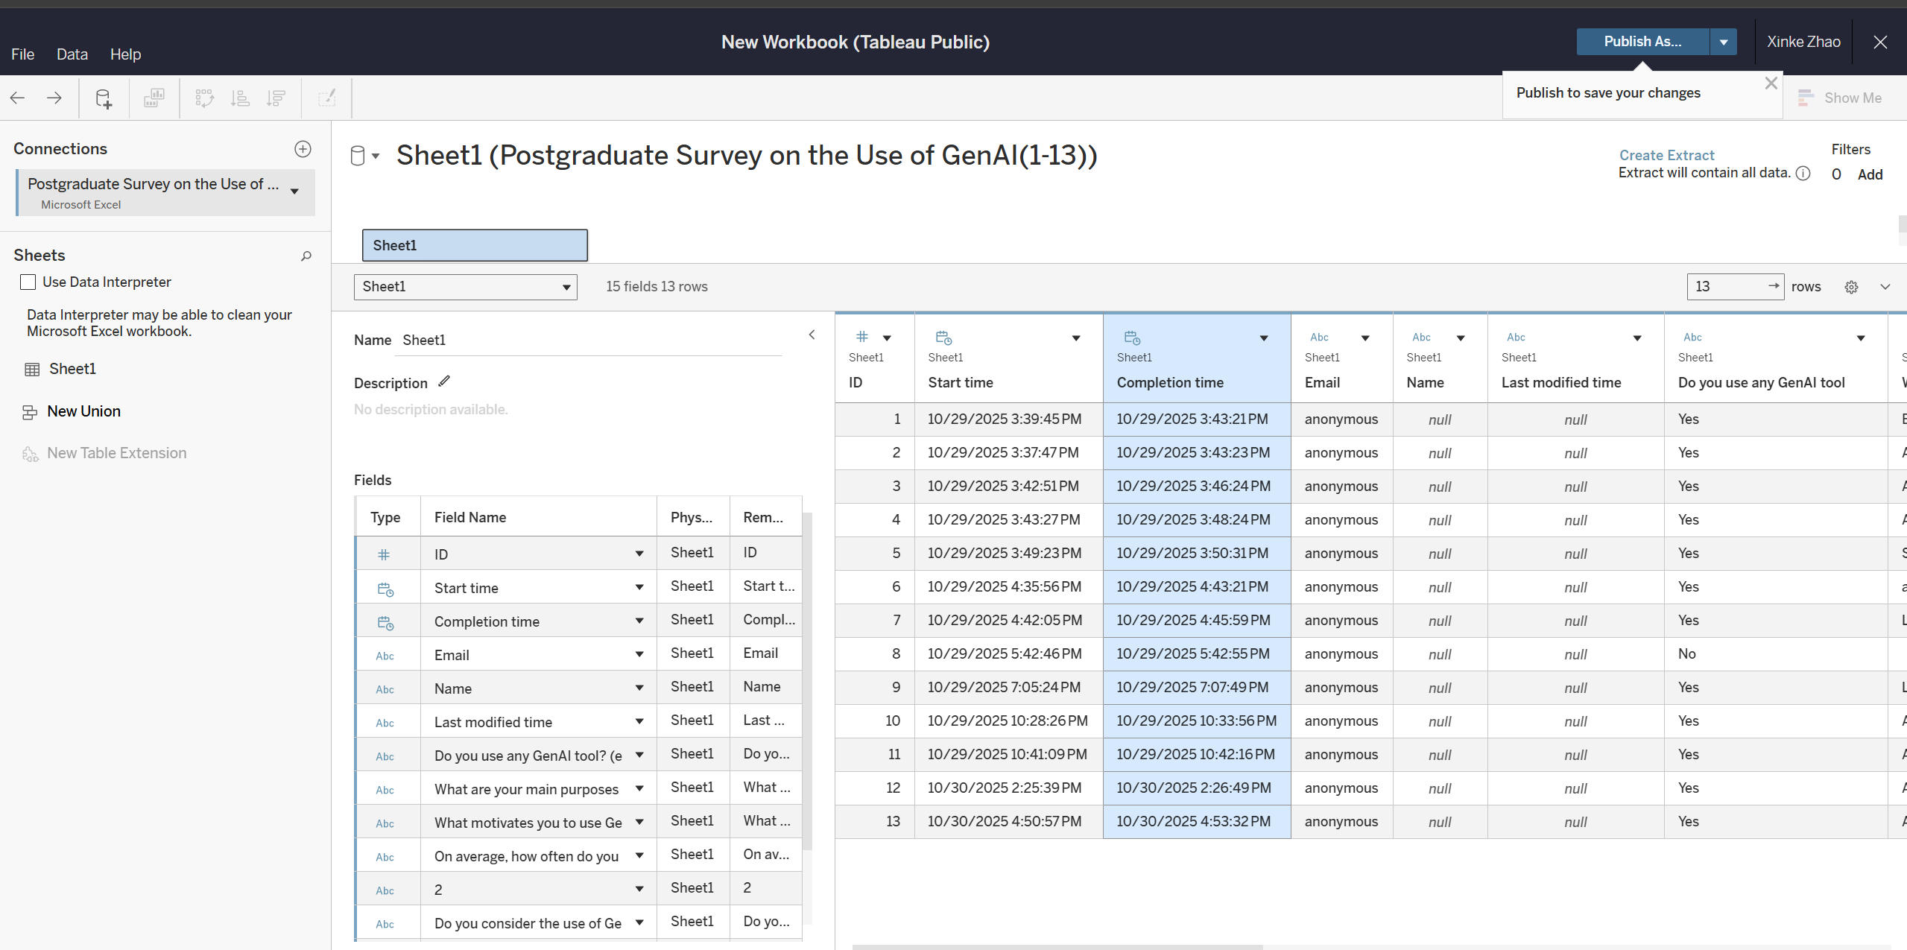Screen dimensions: 1907x950
Task: Open Email field name dropdown
Action: [x=639, y=654]
